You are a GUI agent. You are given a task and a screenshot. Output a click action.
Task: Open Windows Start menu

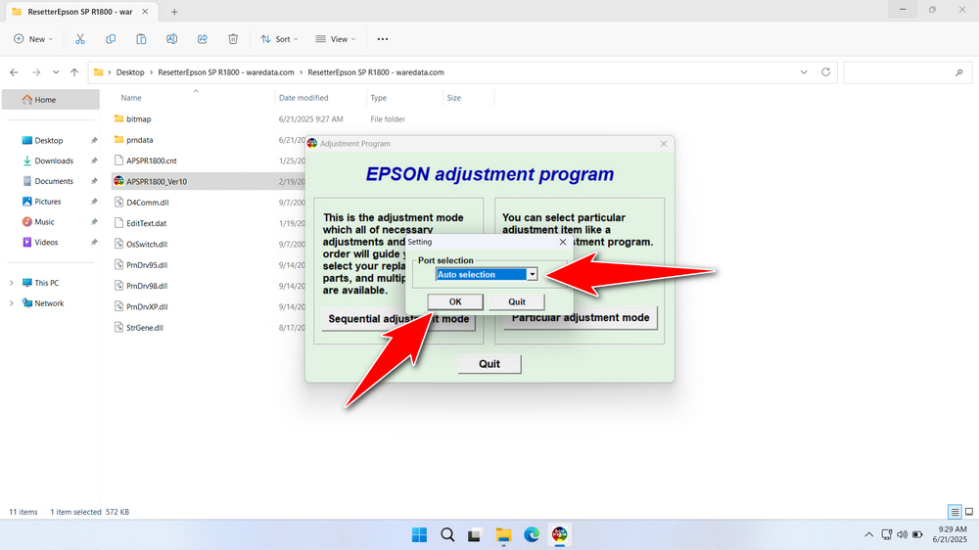[x=420, y=534]
